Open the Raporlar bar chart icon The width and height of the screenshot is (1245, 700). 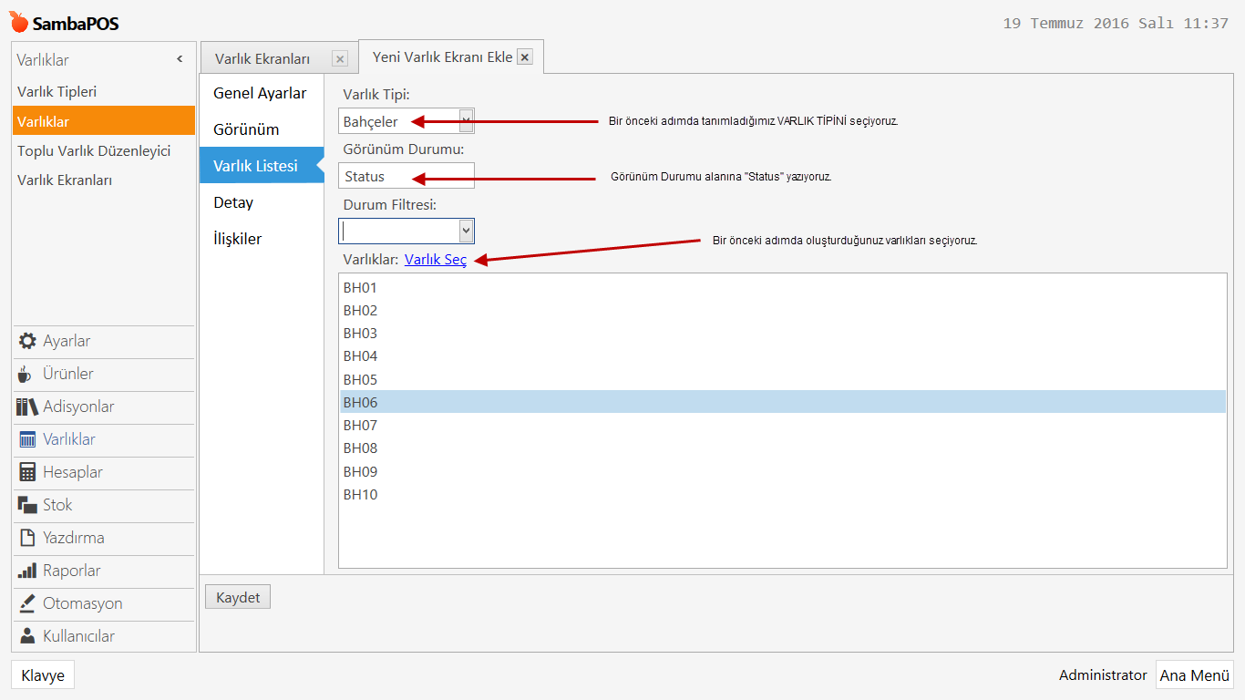(x=27, y=571)
